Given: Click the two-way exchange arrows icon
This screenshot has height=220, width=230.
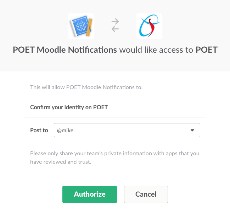Looking at the screenshot, I should tap(115, 25).
